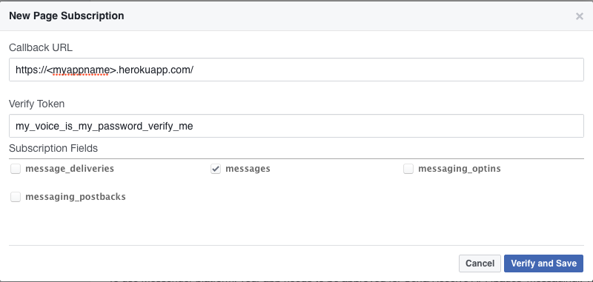Viewport: 593px width, 282px height.
Task: Click the Callback URL label
Action: 41,47
